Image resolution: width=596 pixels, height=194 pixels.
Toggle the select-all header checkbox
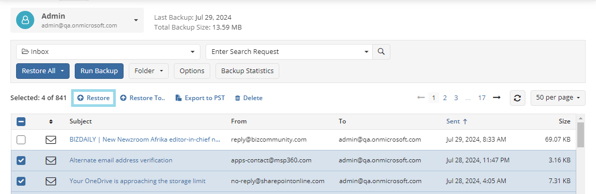pos(21,121)
